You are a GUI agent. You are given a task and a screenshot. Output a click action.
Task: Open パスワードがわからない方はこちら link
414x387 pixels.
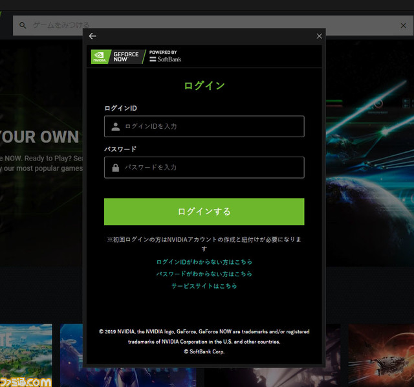click(204, 274)
